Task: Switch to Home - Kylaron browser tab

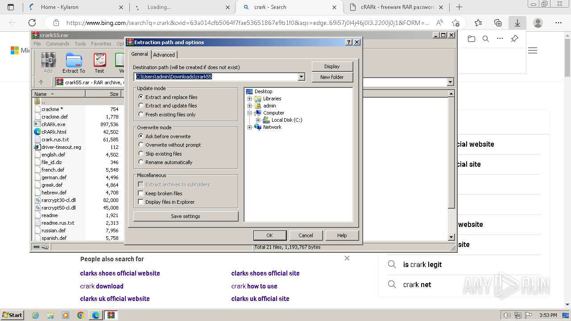Action: [75, 7]
